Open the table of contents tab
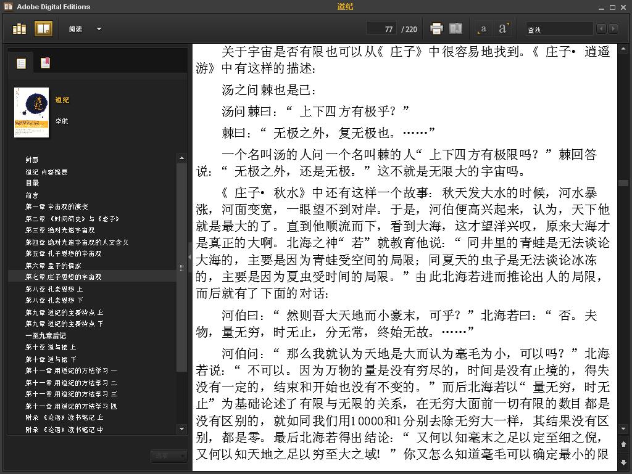The width and height of the screenshot is (632, 474). coord(21,63)
